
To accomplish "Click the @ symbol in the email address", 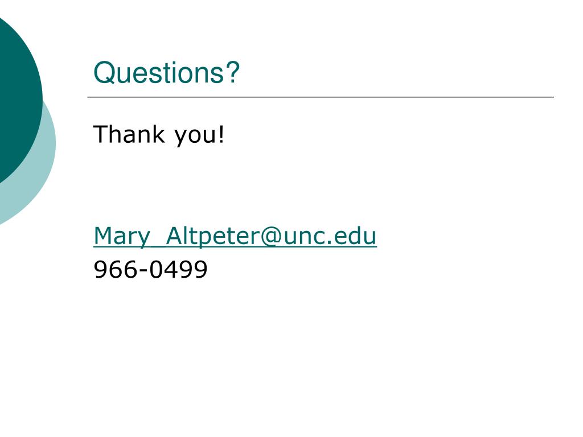I will 270,236.
